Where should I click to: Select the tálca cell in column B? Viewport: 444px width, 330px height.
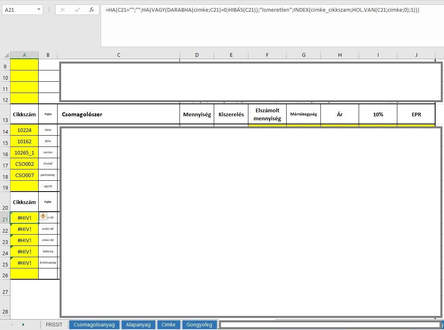click(48, 130)
